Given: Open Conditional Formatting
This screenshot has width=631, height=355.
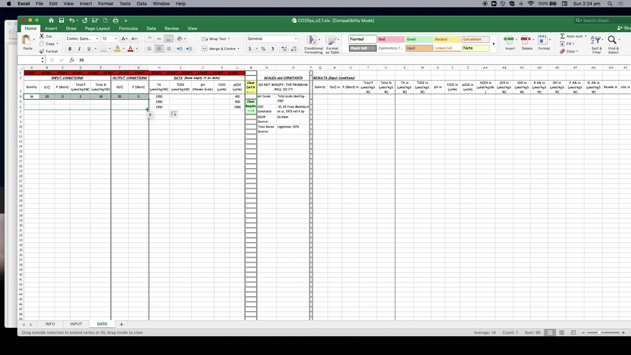Looking at the screenshot, I should 314,44.
